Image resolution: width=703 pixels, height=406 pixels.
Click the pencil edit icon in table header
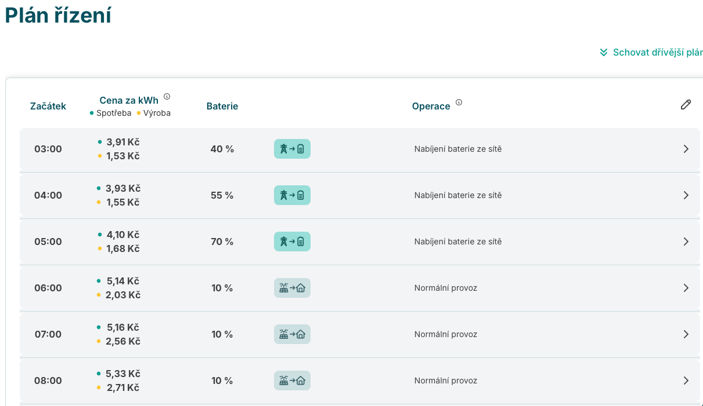click(x=686, y=105)
